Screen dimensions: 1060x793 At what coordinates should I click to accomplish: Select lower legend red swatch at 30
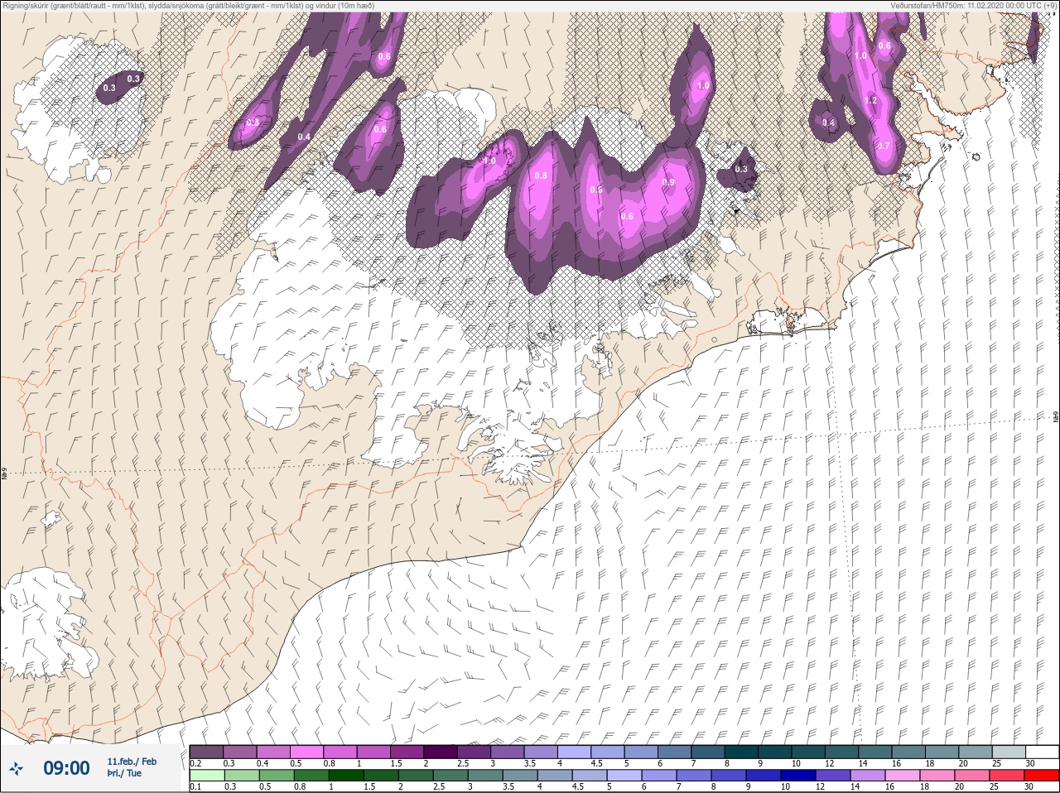(x=1042, y=776)
